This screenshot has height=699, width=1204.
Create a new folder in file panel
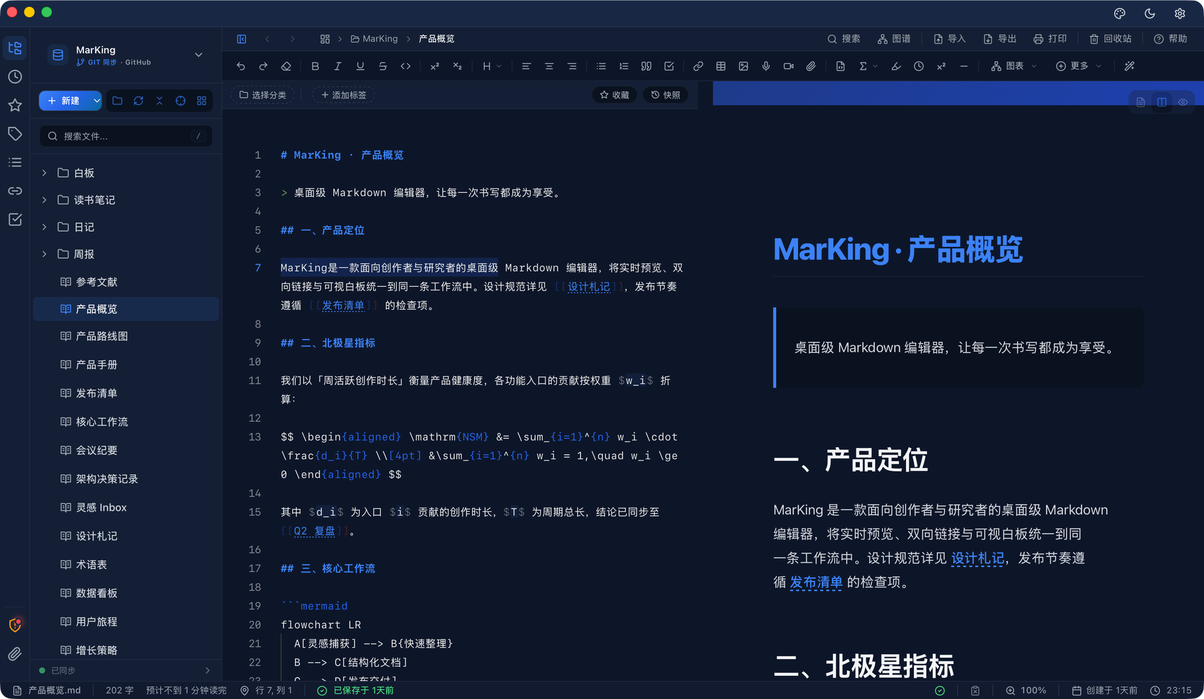click(x=117, y=101)
